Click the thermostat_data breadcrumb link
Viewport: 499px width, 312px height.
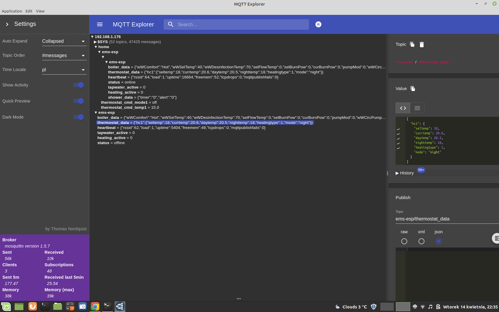tap(433, 62)
